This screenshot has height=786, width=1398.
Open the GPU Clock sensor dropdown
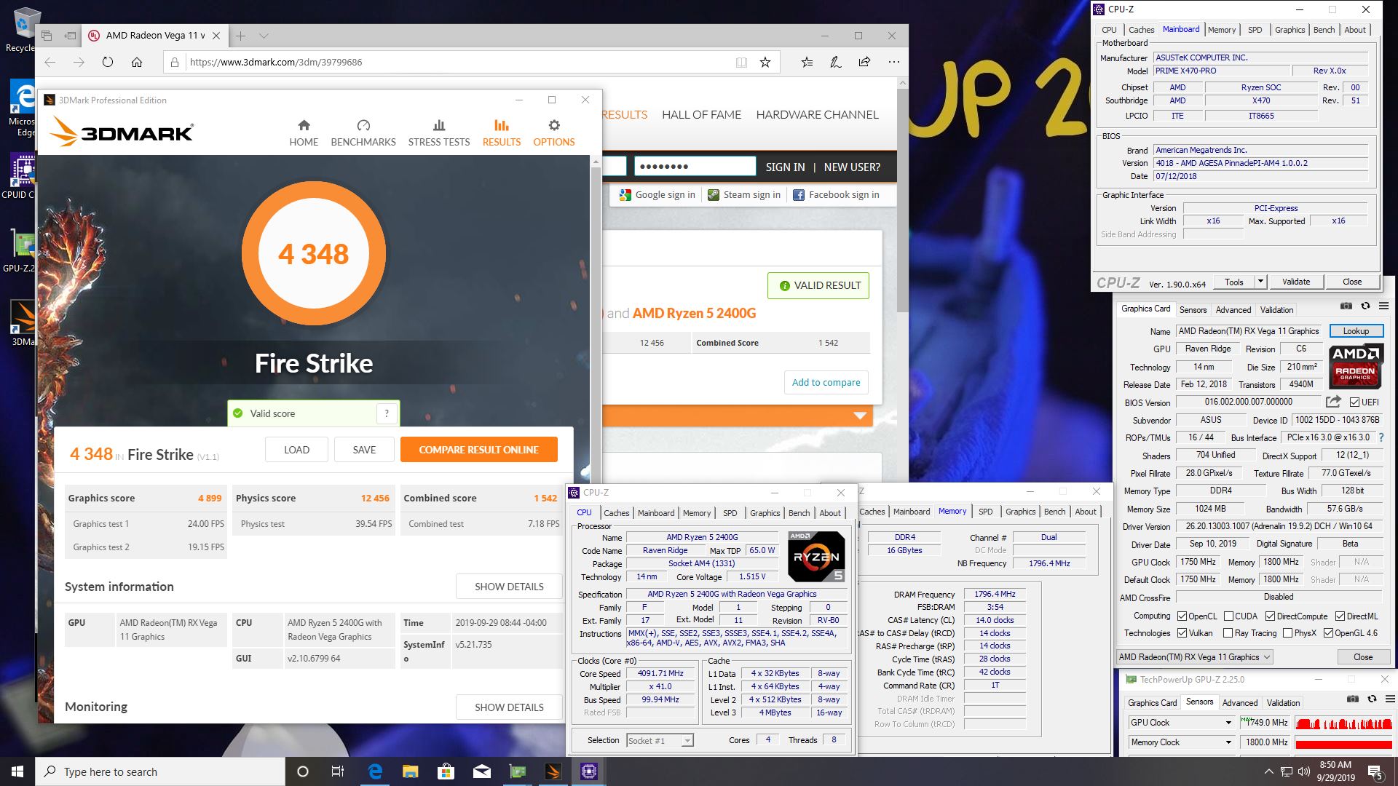pos(1228,723)
